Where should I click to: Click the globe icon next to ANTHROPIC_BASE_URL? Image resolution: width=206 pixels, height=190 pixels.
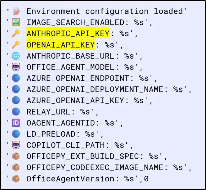(16, 56)
